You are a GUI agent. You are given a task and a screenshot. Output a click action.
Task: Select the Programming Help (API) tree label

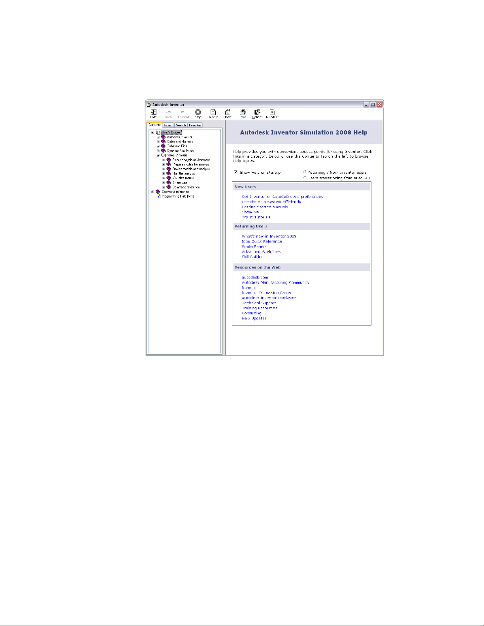(x=178, y=196)
